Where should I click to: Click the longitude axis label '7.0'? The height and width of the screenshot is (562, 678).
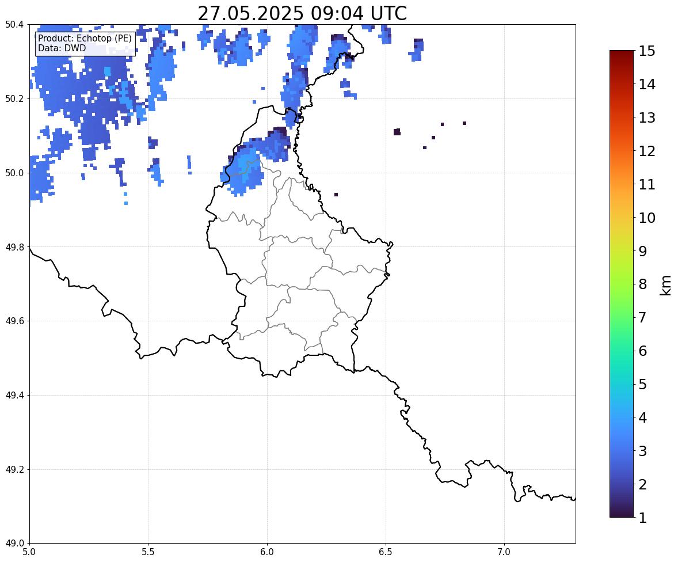pyautogui.click(x=504, y=552)
